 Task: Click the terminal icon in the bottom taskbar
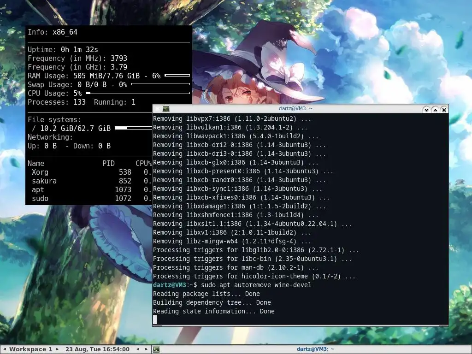tap(156, 349)
